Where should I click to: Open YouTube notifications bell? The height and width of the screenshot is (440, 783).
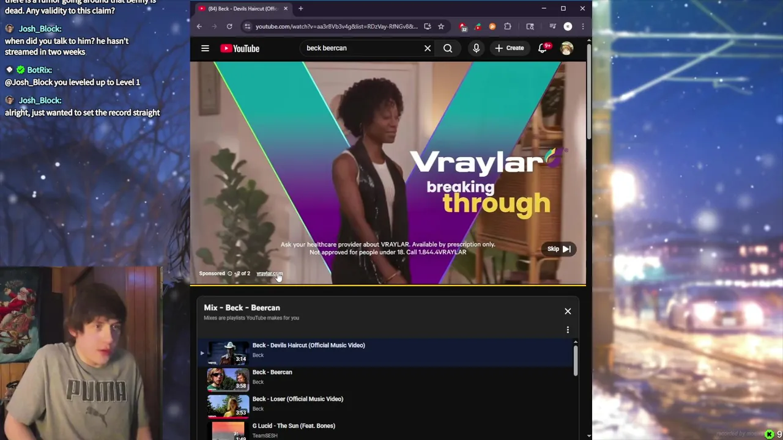[x=543, y=48]
